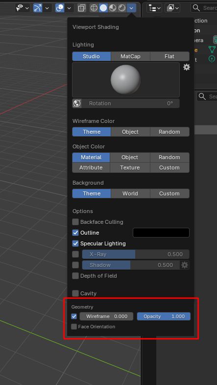
Task: Toggle World Space Lighting globe icon
Action: 77,103
